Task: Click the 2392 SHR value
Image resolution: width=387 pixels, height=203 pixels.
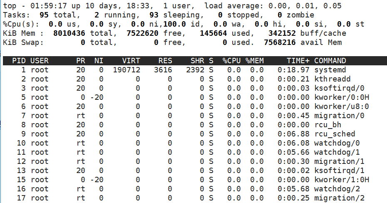Action: click(195, 70)
